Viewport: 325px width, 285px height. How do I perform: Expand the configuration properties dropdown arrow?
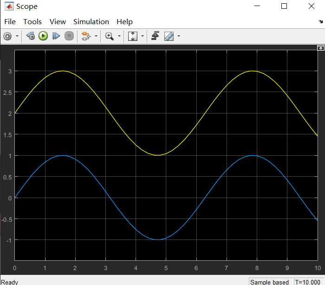pyautogui.click(x=17, y=36)
